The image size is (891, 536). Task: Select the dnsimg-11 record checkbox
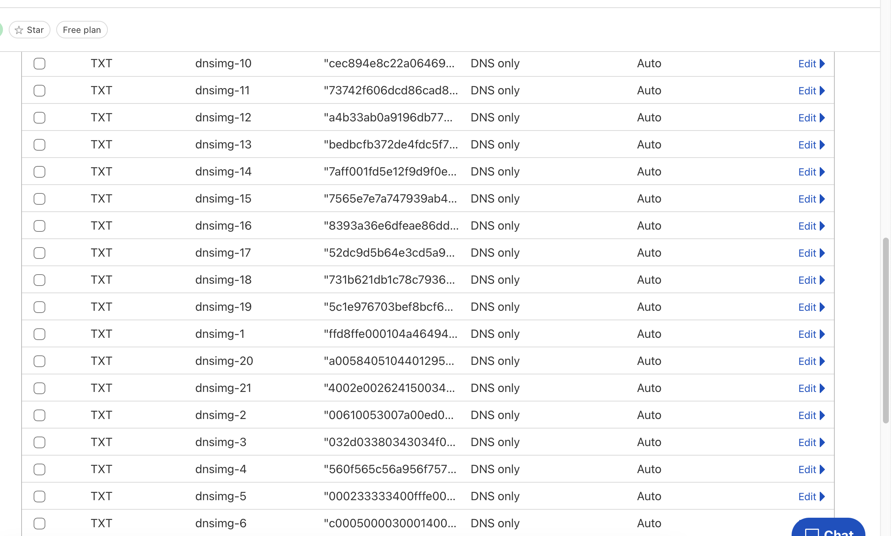point(39,91)
